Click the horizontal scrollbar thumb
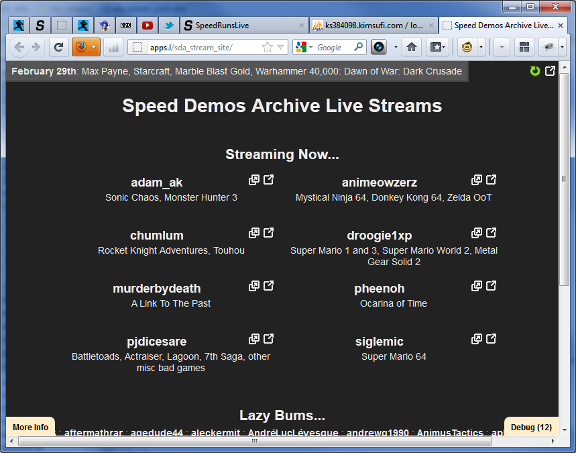The width and height of the screenshot is (576, 453). pos(253,442)
